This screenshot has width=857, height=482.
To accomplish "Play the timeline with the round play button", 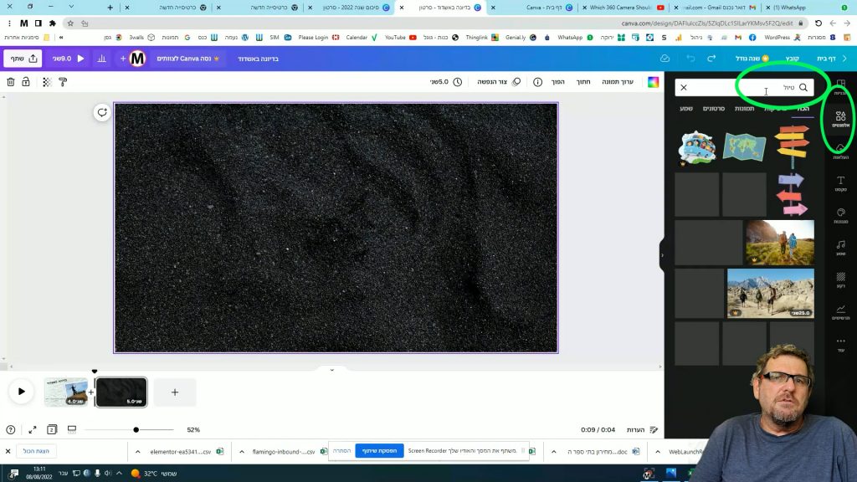I will [21, 392].
